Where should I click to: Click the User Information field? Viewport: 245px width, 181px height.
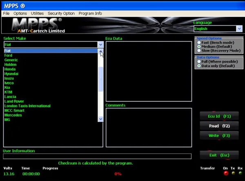[x=97, y=156]
